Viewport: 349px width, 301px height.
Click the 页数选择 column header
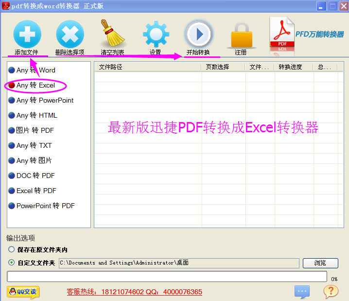click(x=223, y=67)
